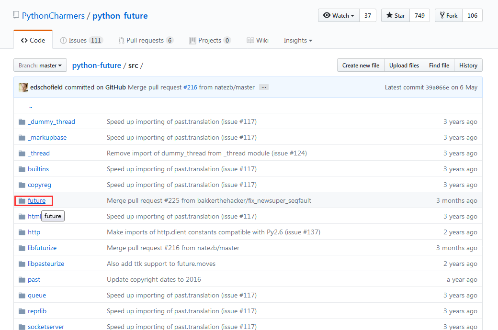498x330 pixels.
Task: Star the python-future repository
Action: (x=396, y=16)
